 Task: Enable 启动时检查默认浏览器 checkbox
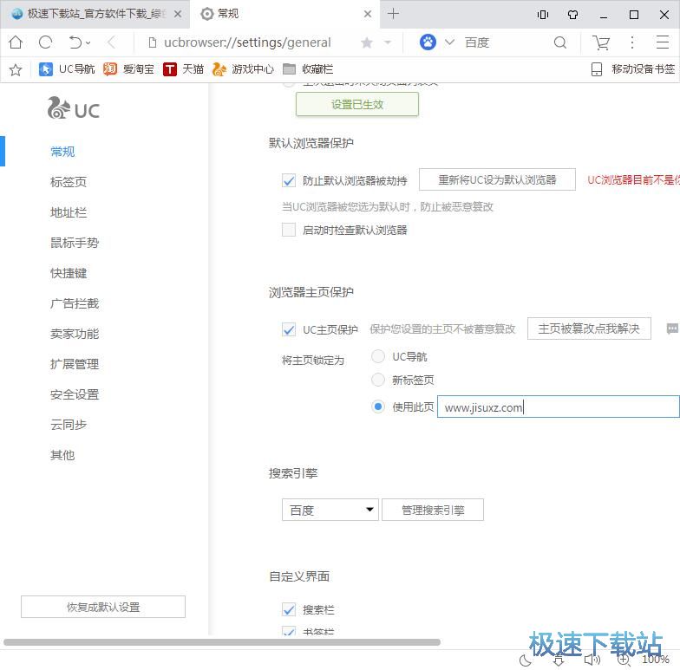click(x=288, y=230)
